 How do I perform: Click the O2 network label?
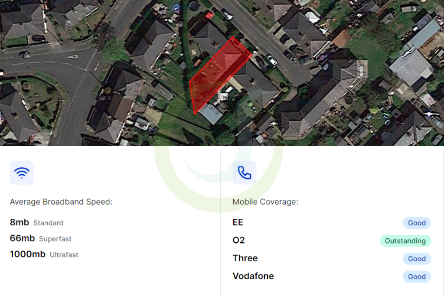(238, 240)
